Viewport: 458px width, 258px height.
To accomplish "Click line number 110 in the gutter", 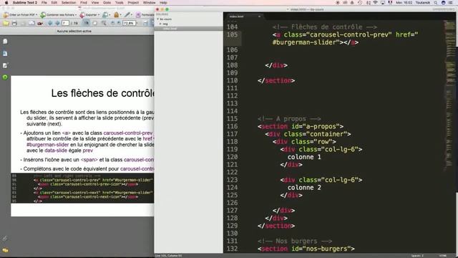I will tap(232, 80).
